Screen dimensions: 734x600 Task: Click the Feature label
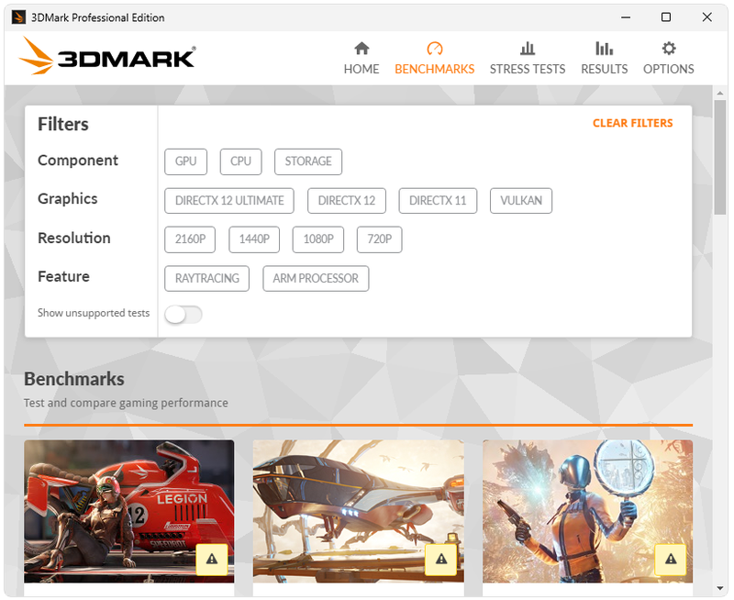[63, 276]
